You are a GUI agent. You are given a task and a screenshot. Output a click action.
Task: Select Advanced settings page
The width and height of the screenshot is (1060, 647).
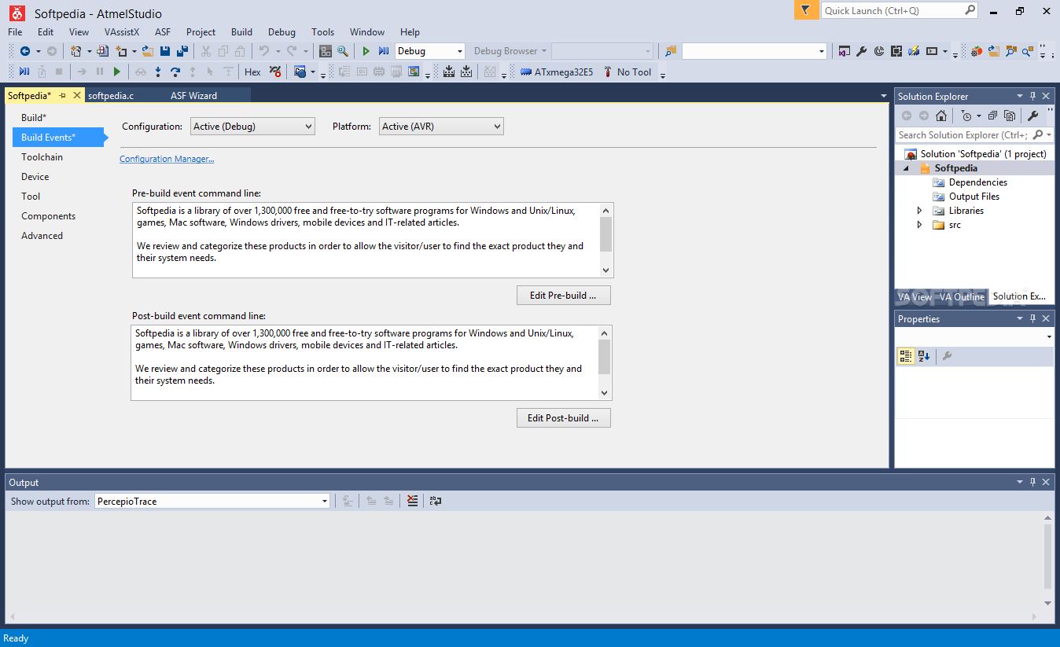(x=42, y=236)
